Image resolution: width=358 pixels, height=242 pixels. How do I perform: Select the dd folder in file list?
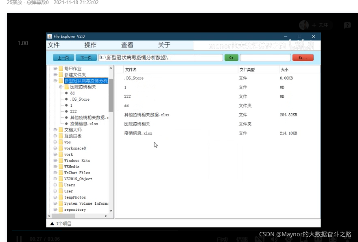coord(217,106)
